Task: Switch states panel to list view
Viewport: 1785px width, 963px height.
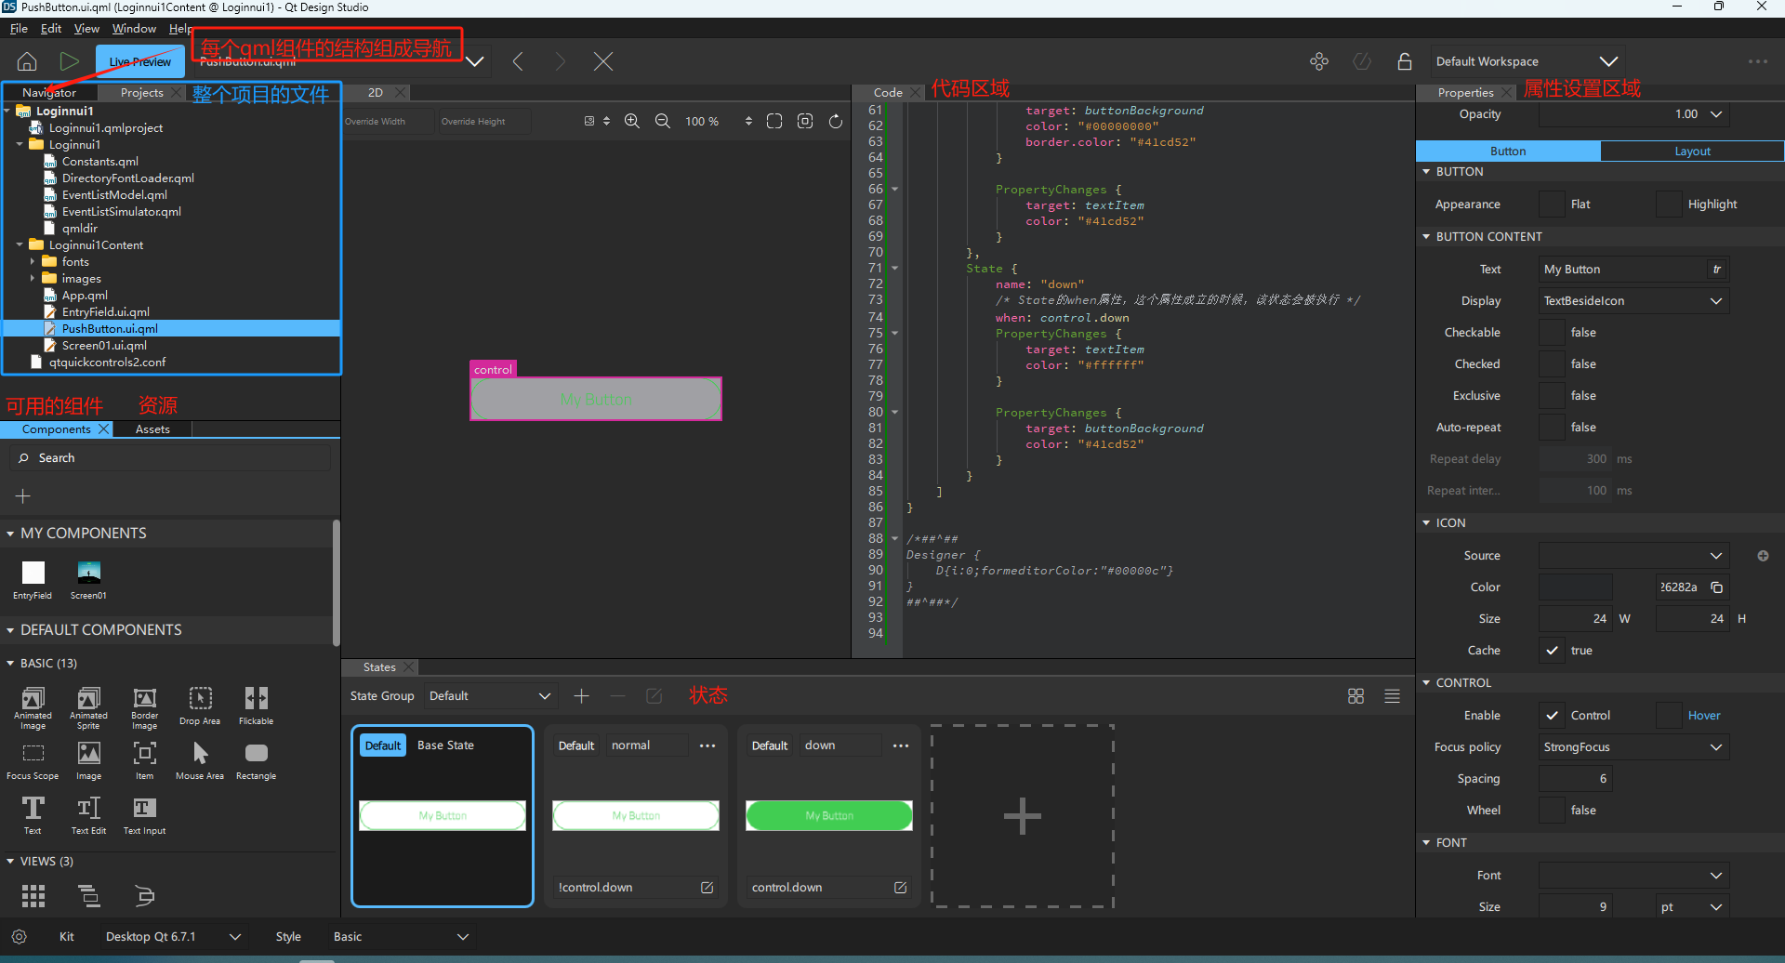Action: 1392,696
